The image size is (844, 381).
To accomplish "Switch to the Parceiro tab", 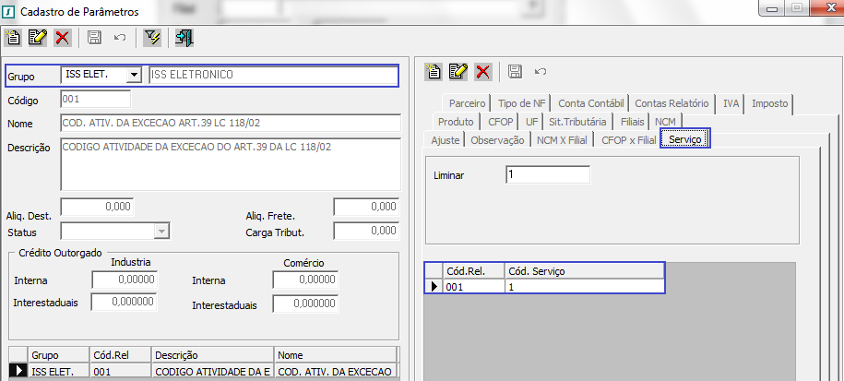I will 468,103.
